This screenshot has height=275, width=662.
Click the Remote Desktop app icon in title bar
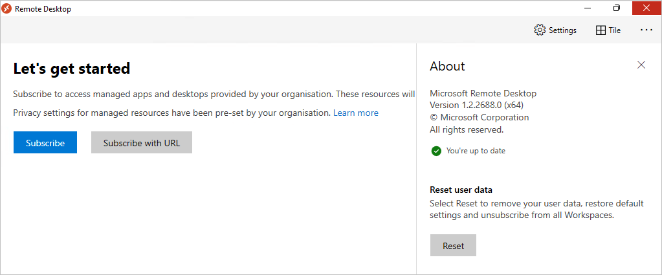tap(6, 9)
